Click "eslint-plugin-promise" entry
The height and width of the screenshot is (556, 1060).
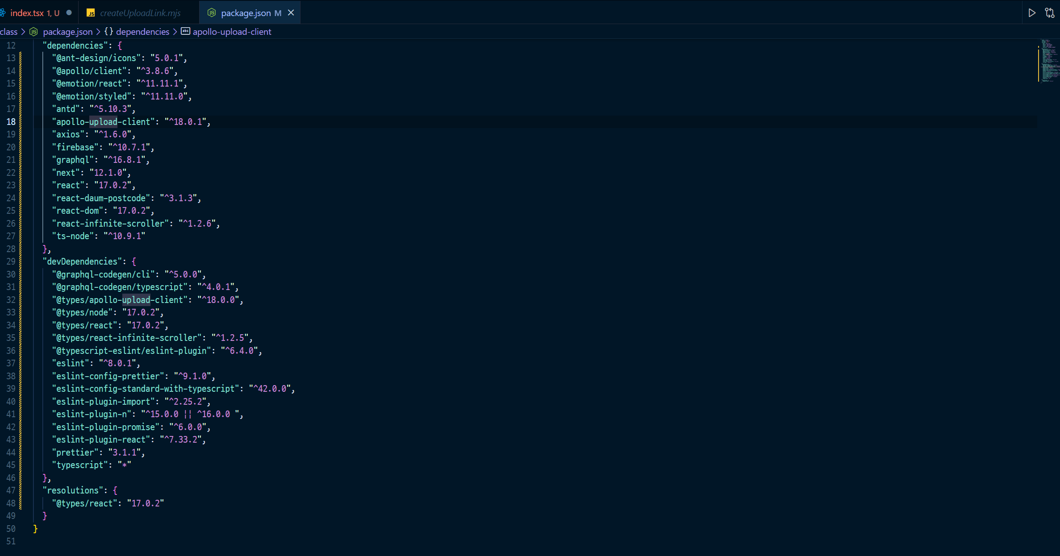106,427
